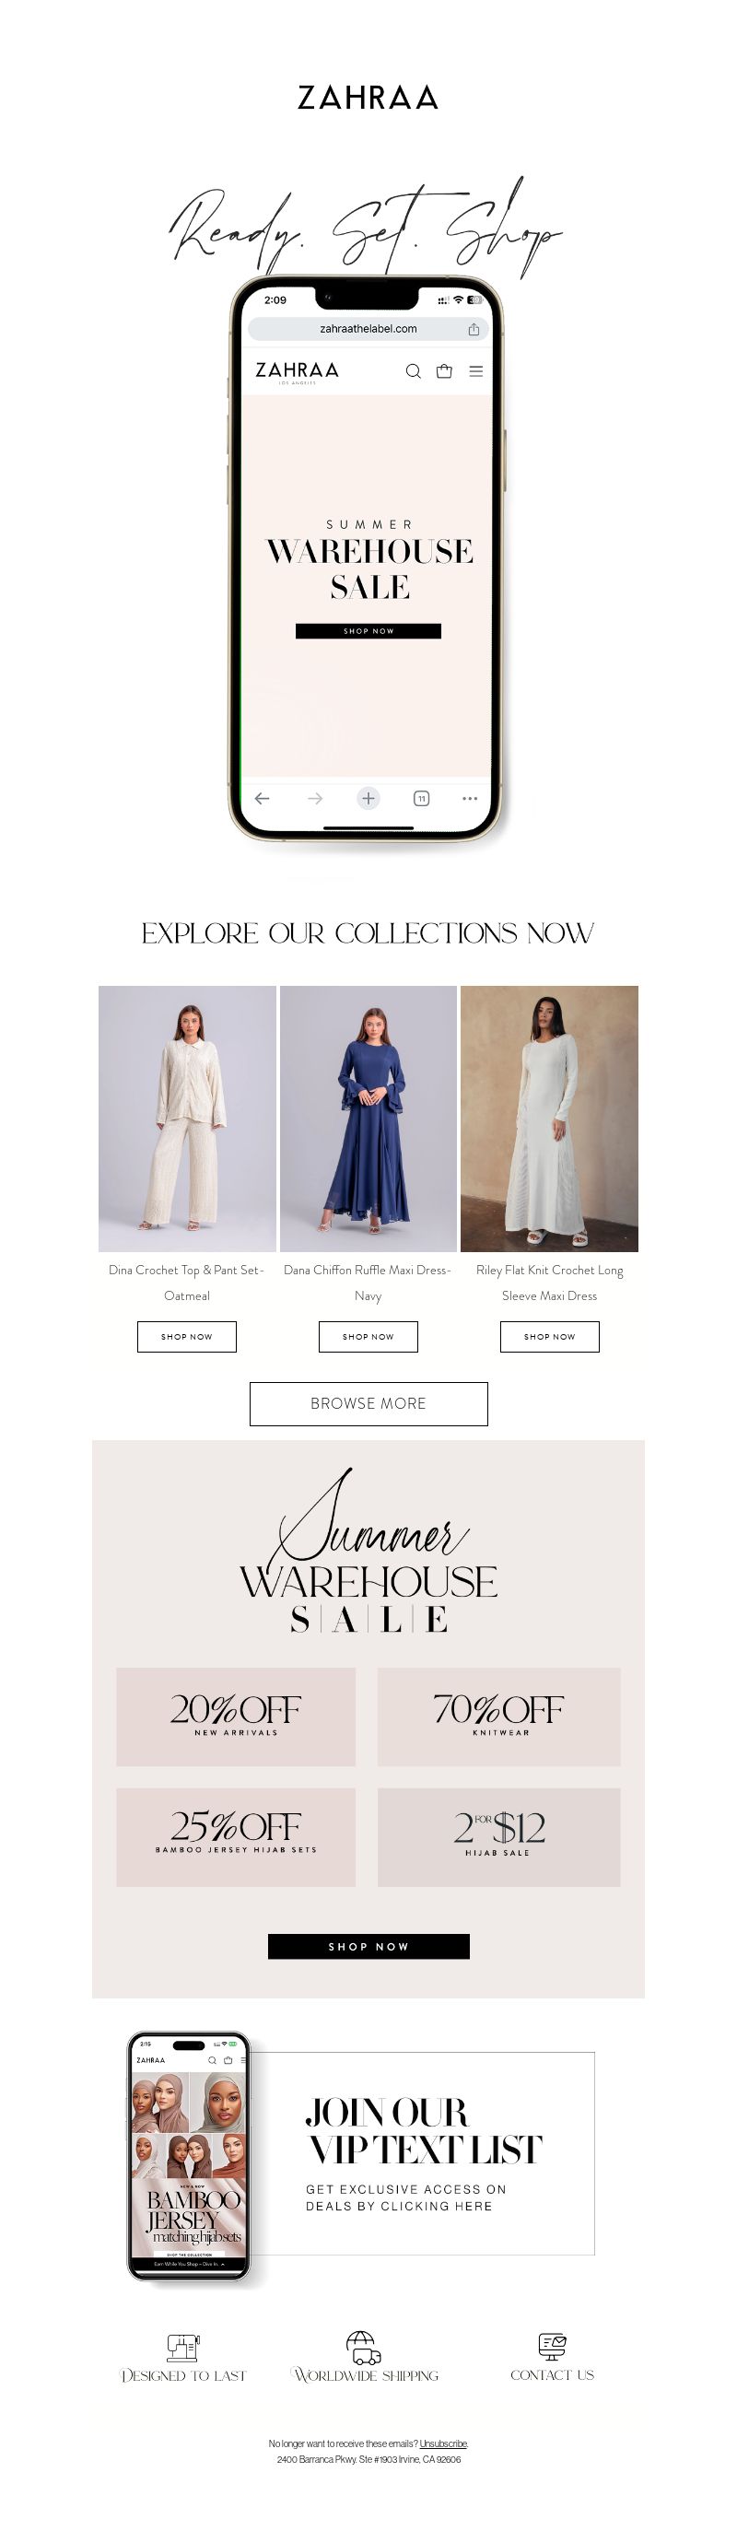The width and height of the screenshot is (737, 2531).
Task: Click the shopping bag icon in phone mockup
Action: 444,370
